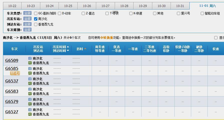
Task: Click 全部 button for 车次席别
Action: [x=27, y=30]
